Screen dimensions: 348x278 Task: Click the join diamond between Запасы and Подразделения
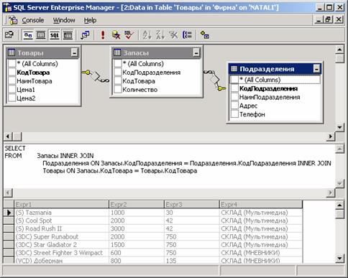point(214,79)
